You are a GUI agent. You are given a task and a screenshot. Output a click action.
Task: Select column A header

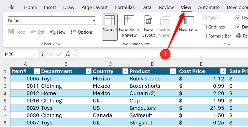pyautogui.click(x=25, y=64)
